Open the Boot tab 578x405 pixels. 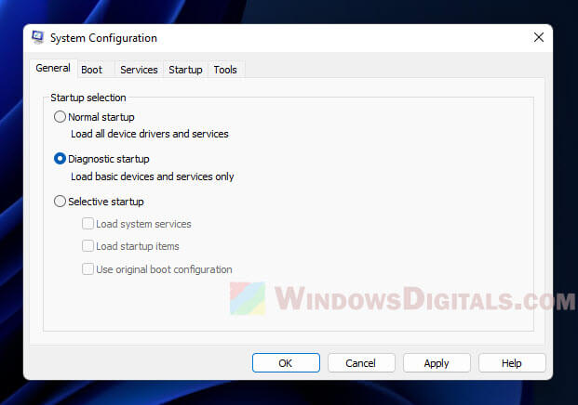point(91,70)
